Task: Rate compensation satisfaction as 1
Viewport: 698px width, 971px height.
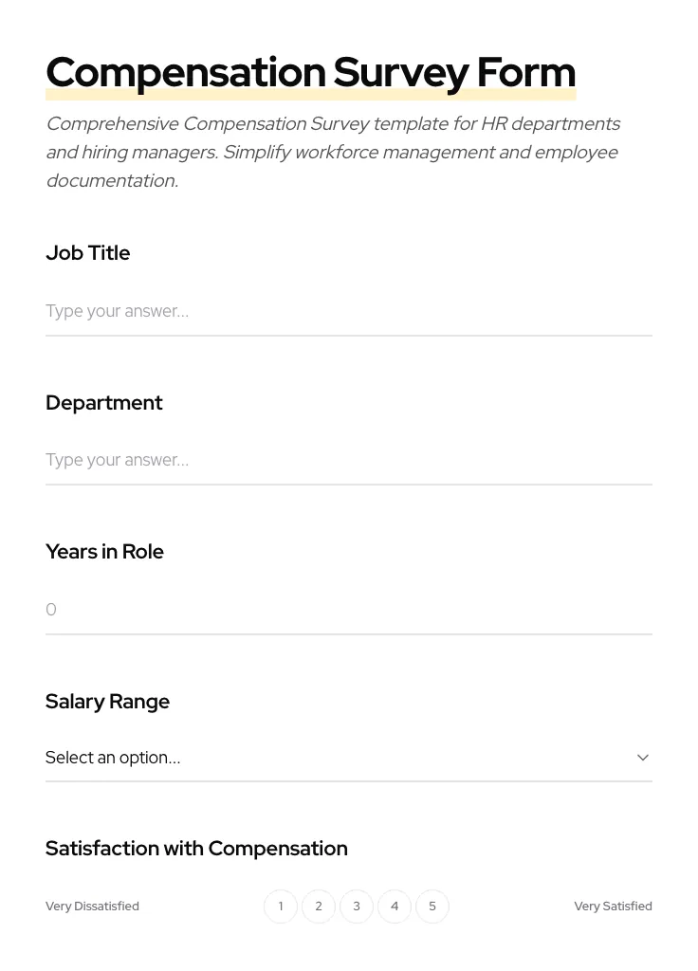Action: coord(281,907)
